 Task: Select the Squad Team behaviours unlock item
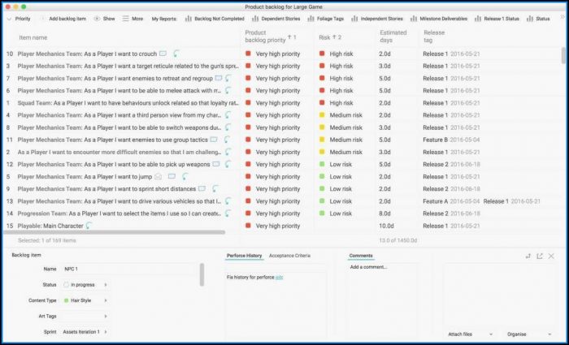[128, 103]
